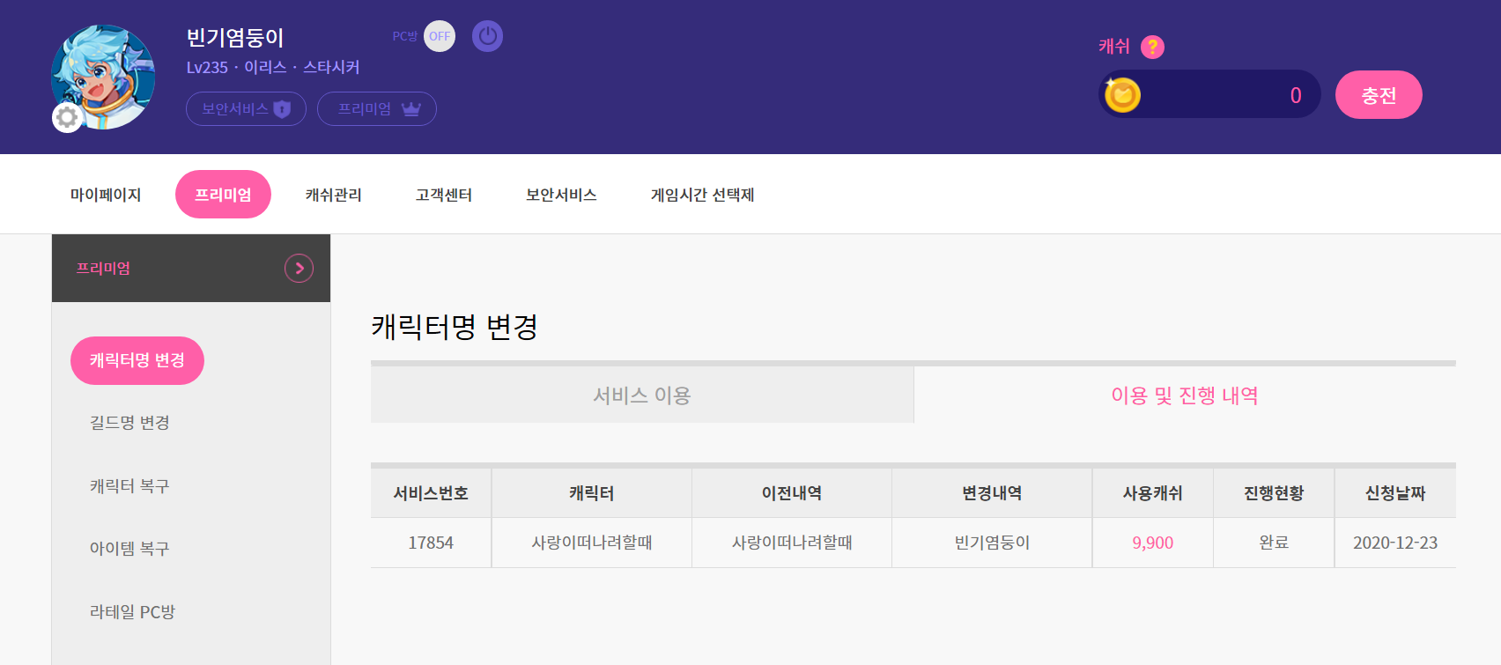The width and height of the screenshot is (1501, 665).
Task: Click 사랑이떠나려할때 in the 캐릭터 column
Action: click(x=592, y=543)
